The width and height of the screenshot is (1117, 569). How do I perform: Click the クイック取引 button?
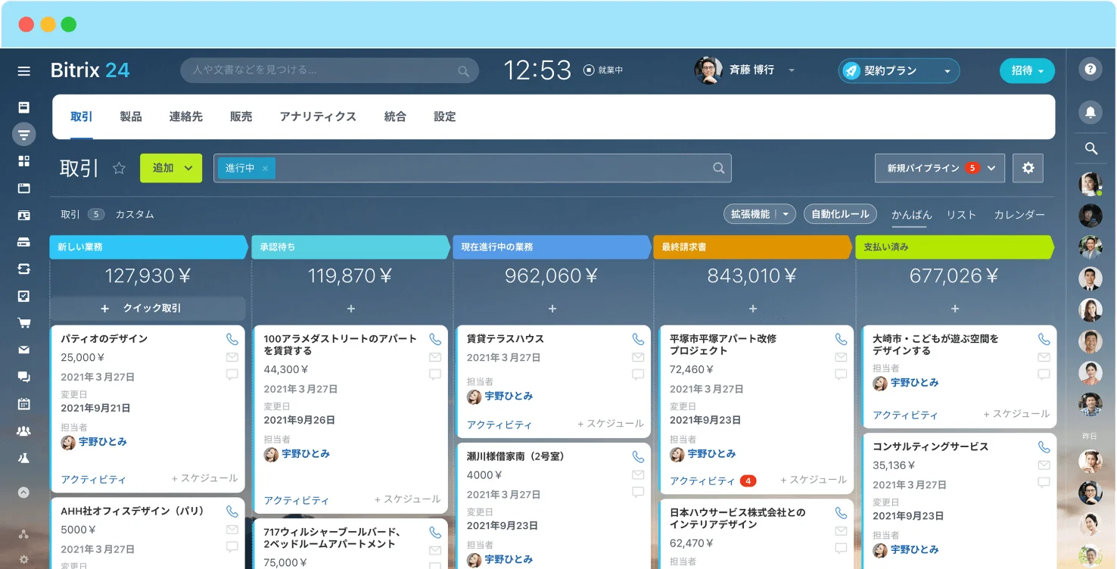coord(148,309)
